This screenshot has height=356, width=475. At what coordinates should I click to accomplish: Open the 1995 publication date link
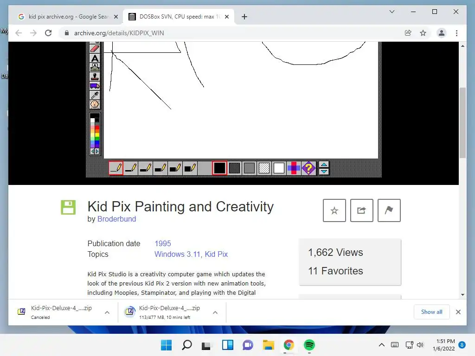point(163,243)
